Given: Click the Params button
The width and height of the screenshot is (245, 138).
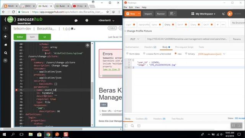Looking at the screenshot, I should click(237, 39).
